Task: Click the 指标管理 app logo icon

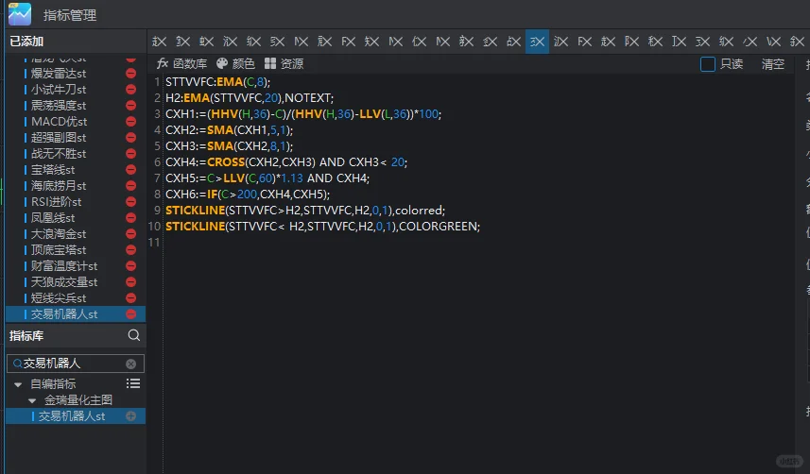Action: click(x=20, y=14)
